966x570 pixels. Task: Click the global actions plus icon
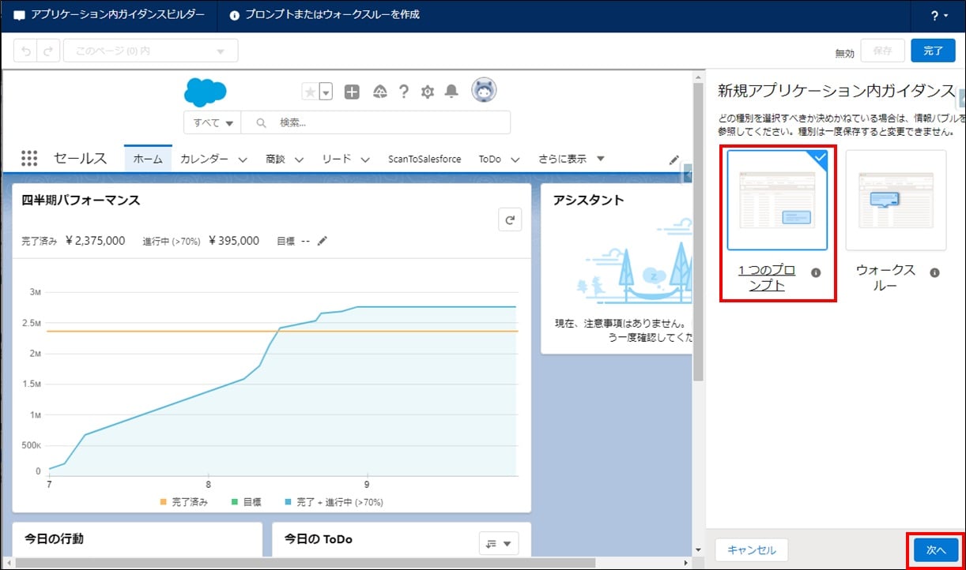pos(352,92)
